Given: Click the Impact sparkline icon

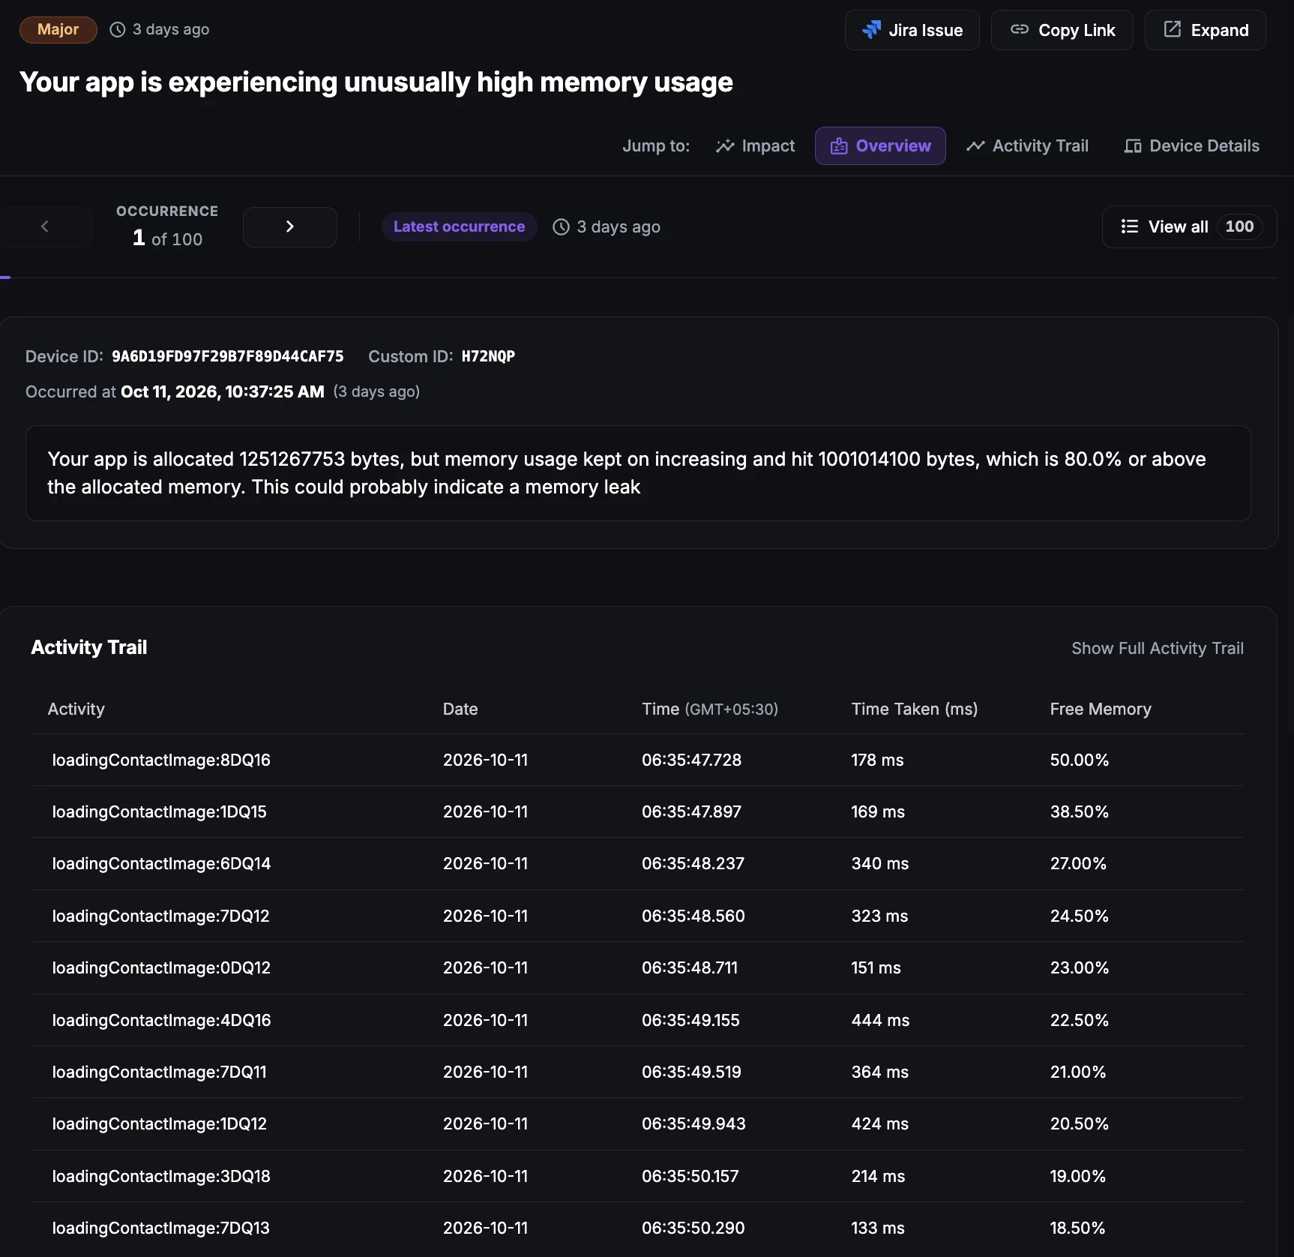Looking at the screenshot, I should coord(724,145).
